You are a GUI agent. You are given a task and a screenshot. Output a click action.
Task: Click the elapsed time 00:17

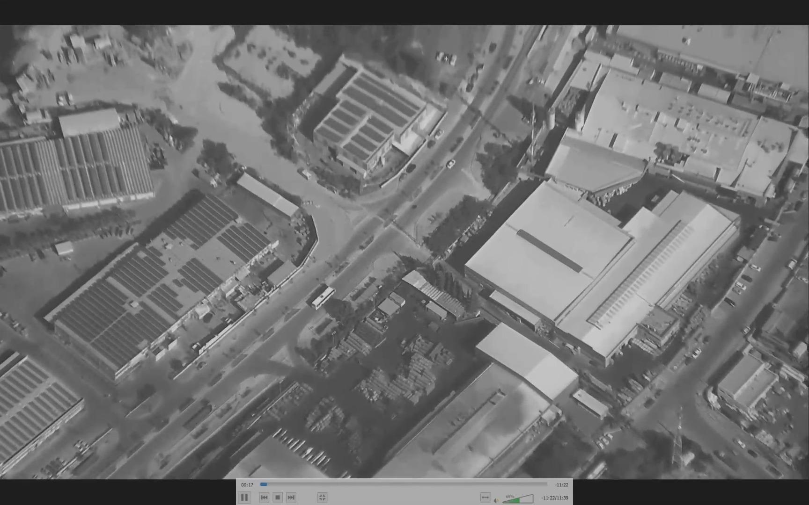247,485
